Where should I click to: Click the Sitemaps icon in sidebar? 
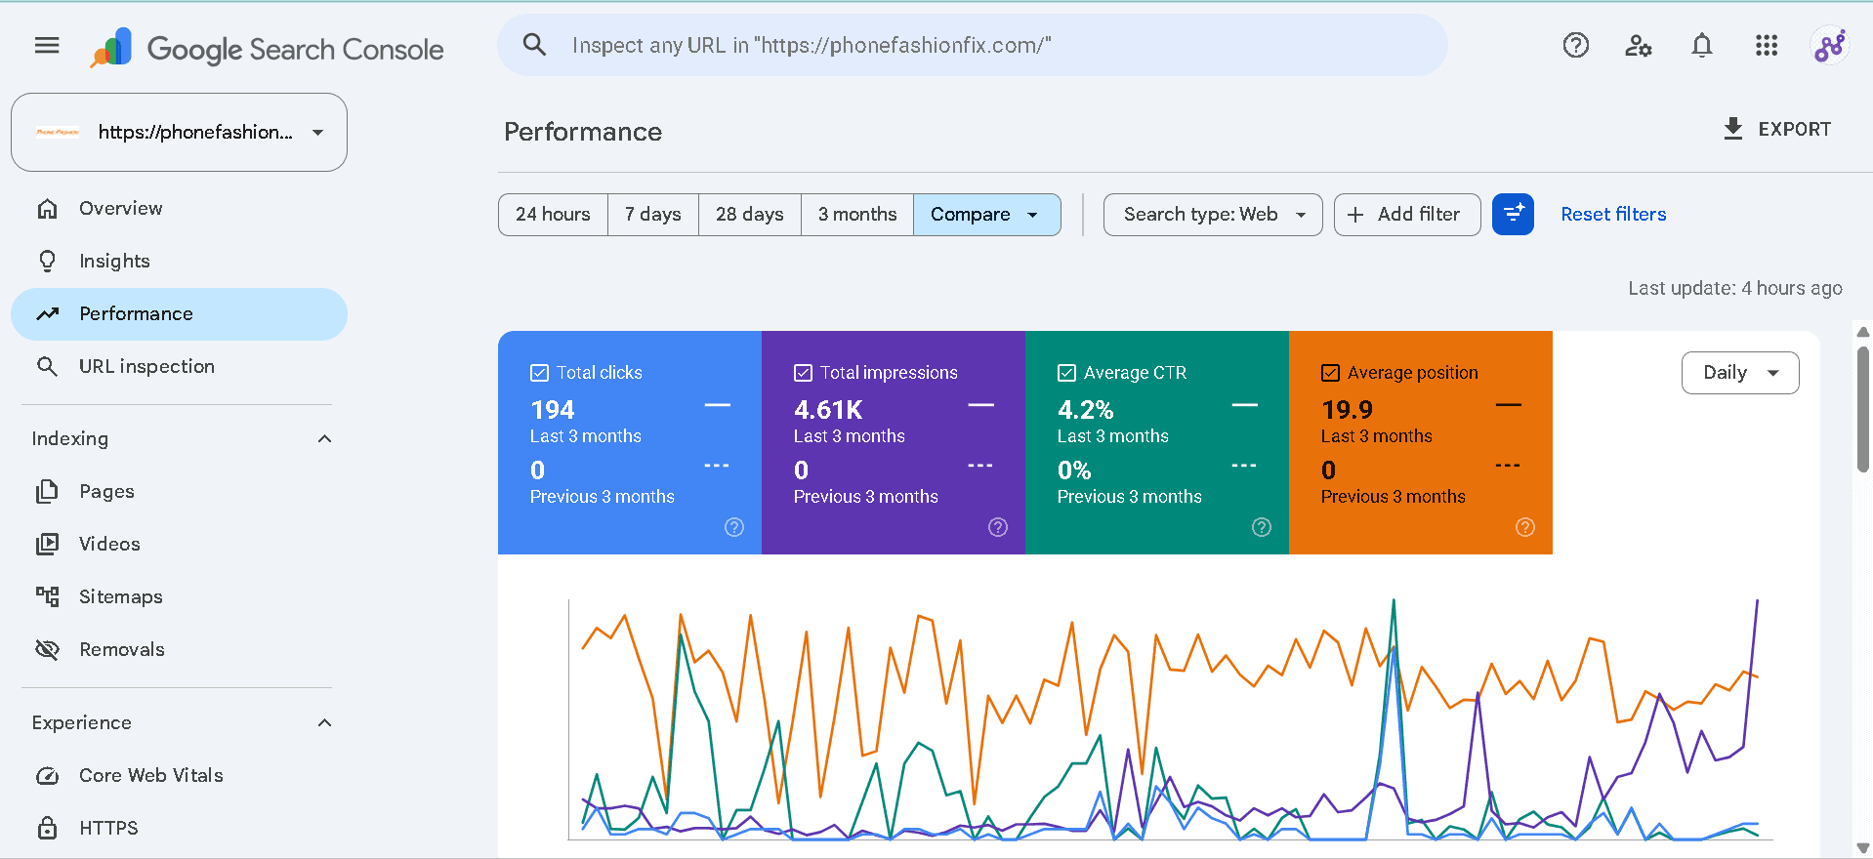pos(47,596)
